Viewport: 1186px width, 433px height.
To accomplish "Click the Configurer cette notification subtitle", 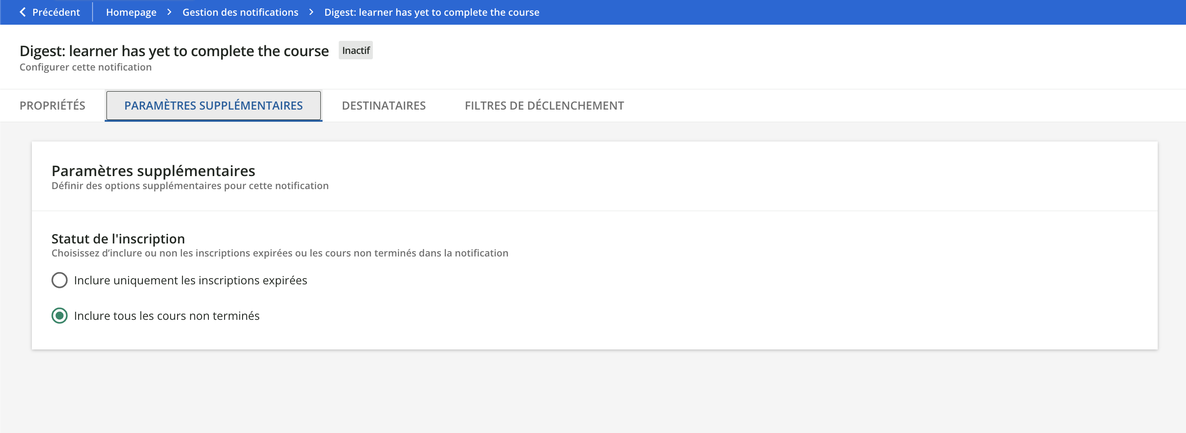I will (85, 67).
